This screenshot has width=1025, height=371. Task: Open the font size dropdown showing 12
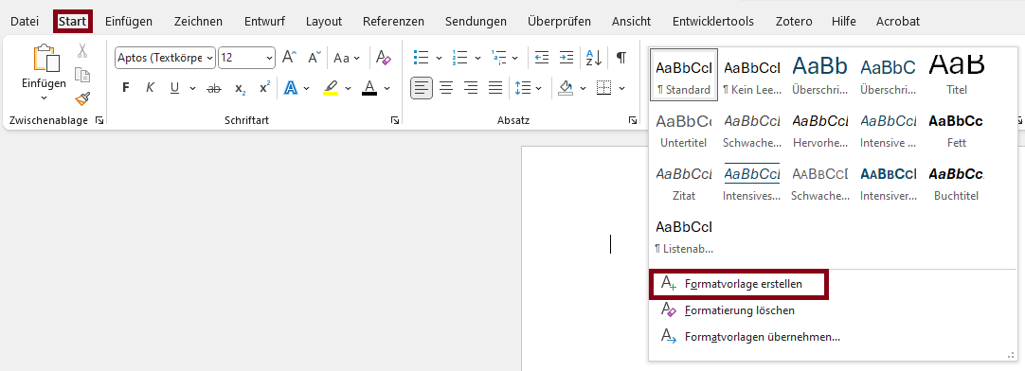click(246, 58)
